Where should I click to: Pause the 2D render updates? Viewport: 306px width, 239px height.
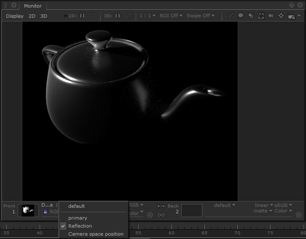pyautogui.click(x=82, y=16)
